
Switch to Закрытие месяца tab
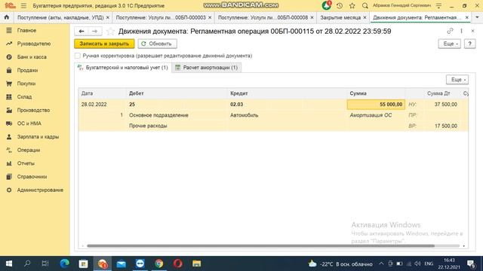click(340, 17)
